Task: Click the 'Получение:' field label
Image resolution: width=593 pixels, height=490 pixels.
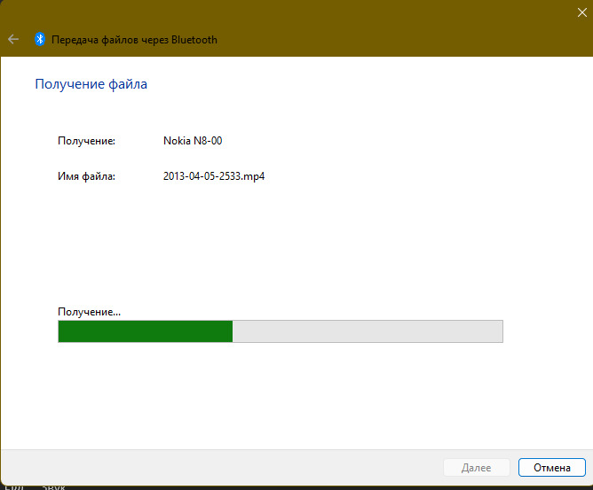Action: (x=86, y=141)
